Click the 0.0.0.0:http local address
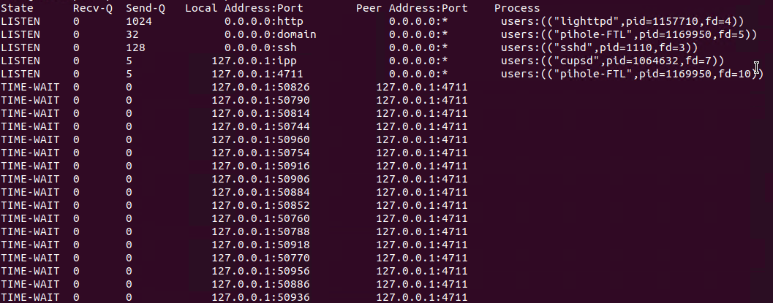Image resolution: width=773 pixels, height=303 pixels. (264, 22)
